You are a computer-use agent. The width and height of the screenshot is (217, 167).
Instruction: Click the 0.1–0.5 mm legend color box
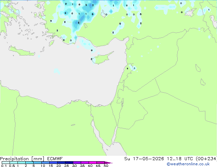tap(6, 163)
